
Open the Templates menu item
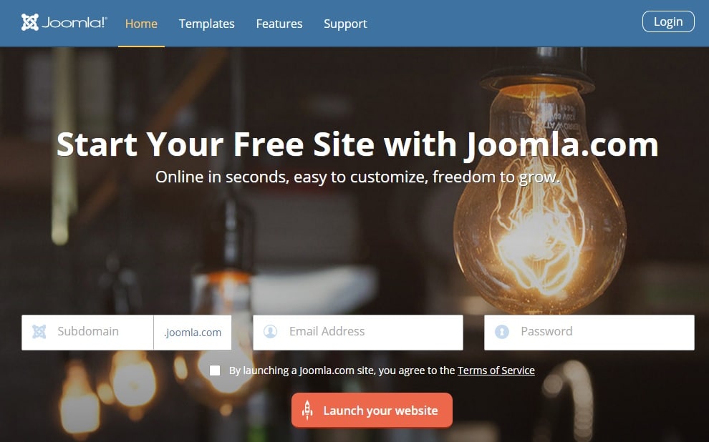click(x=207, y=24)
